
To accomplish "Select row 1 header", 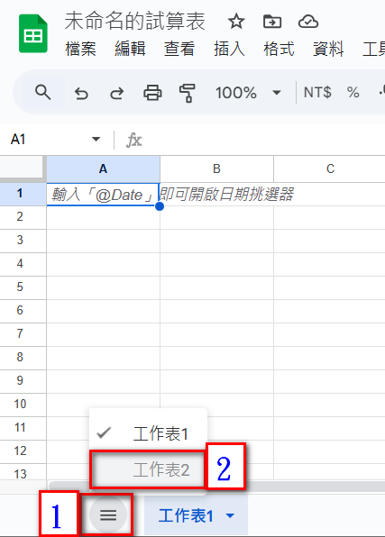I will pyautogui.click(x=23, y=194).
